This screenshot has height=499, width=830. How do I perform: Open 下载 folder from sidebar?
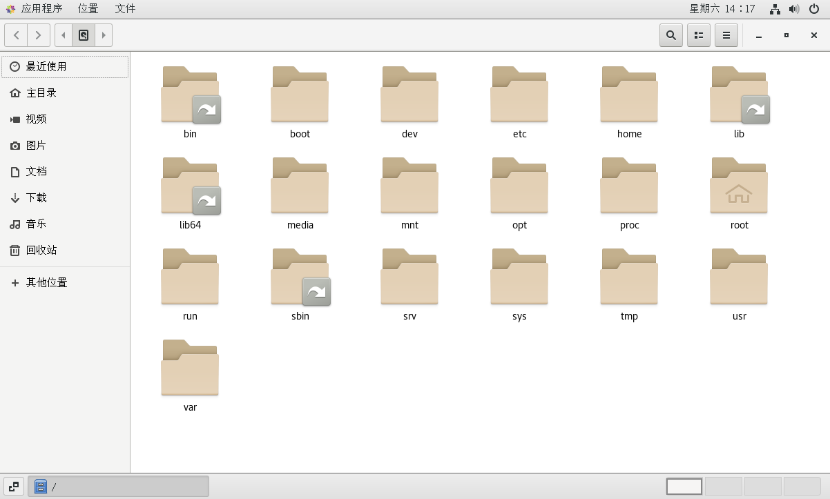(37, 198)
